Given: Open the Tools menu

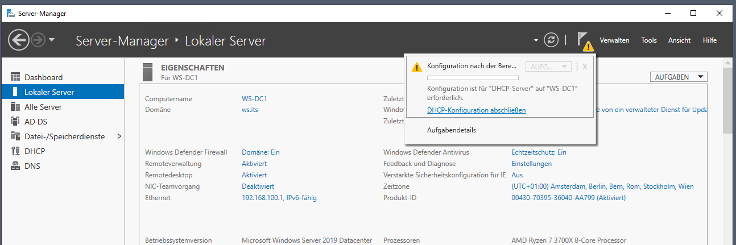Looking at the screenshot, I should point(649,40).
